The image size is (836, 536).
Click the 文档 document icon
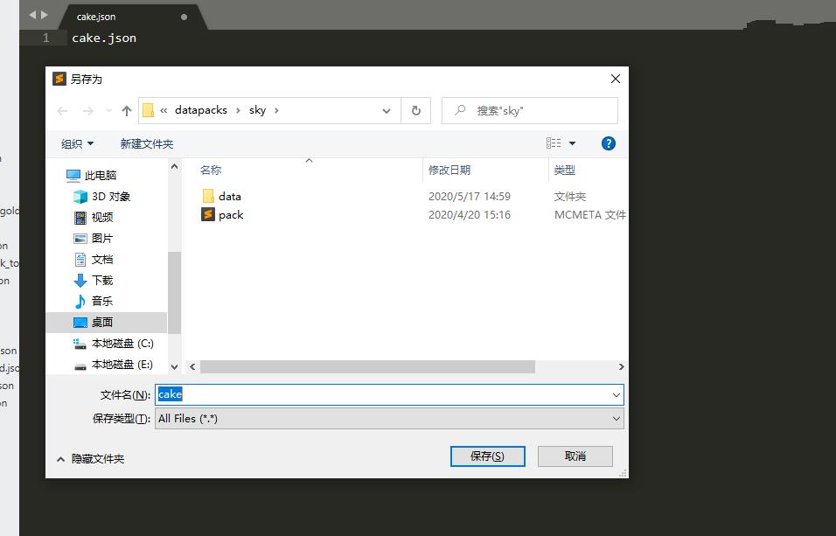(x=80, y=259)
